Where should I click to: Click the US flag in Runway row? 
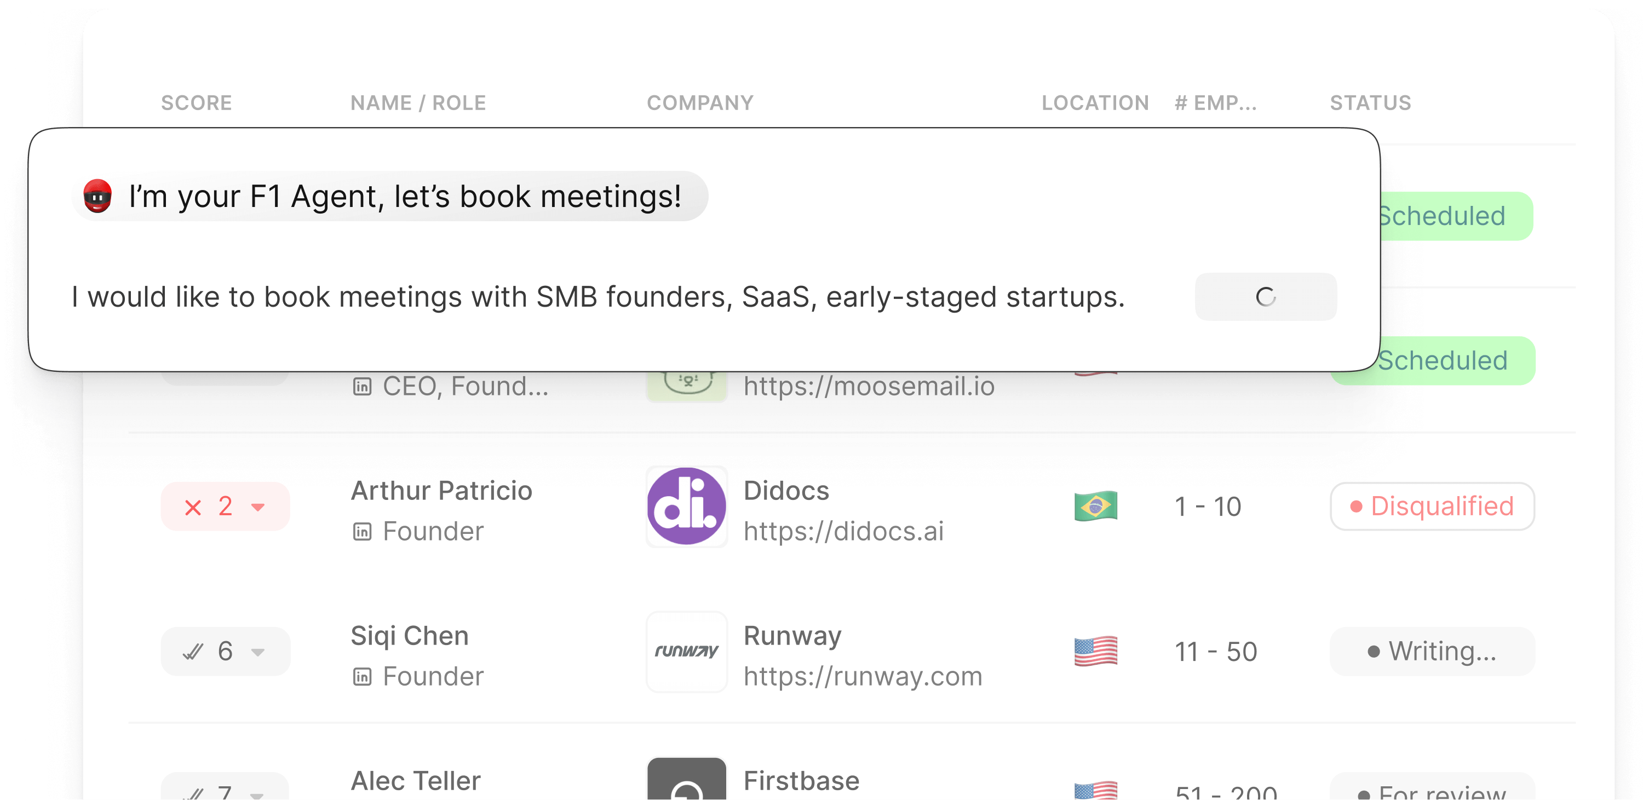point(1095,651)
